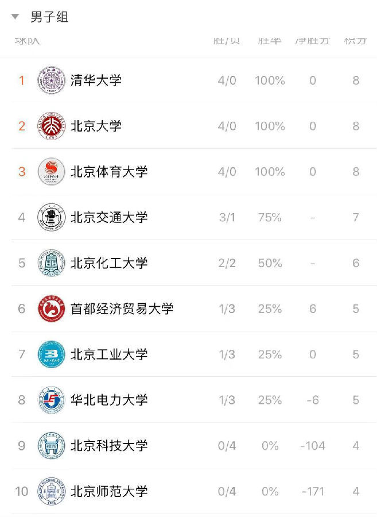Viewport: 377px width, 517px height.
Task: Select the 首都经济贸易大学 team name
Action: (122, 308)
